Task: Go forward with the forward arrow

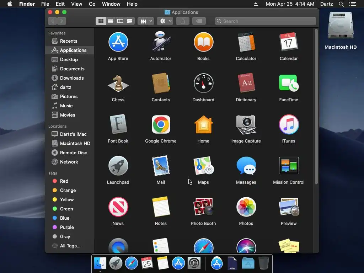Action: (x=61, y=21)
